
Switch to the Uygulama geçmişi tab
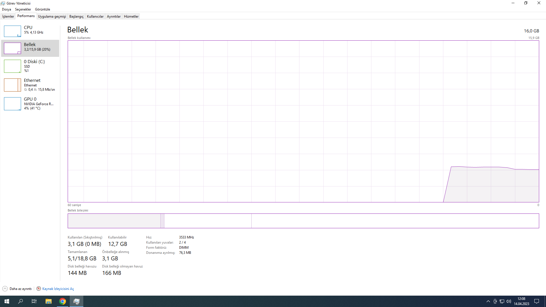[x=52, y=16]
